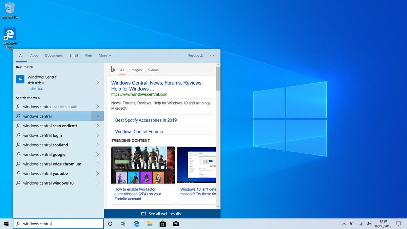Screen dimensions: 407x229
Task: Activate Cortana from the taskbar
Action: coord(110,224)
